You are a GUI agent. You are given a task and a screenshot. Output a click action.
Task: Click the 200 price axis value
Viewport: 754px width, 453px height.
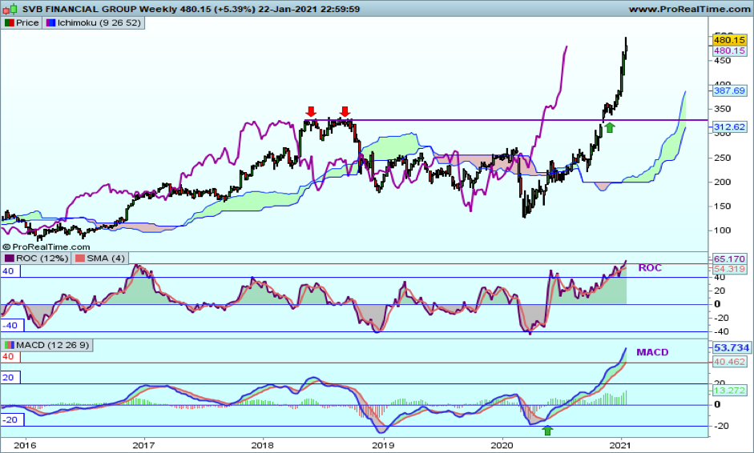[x=722, y=182]
